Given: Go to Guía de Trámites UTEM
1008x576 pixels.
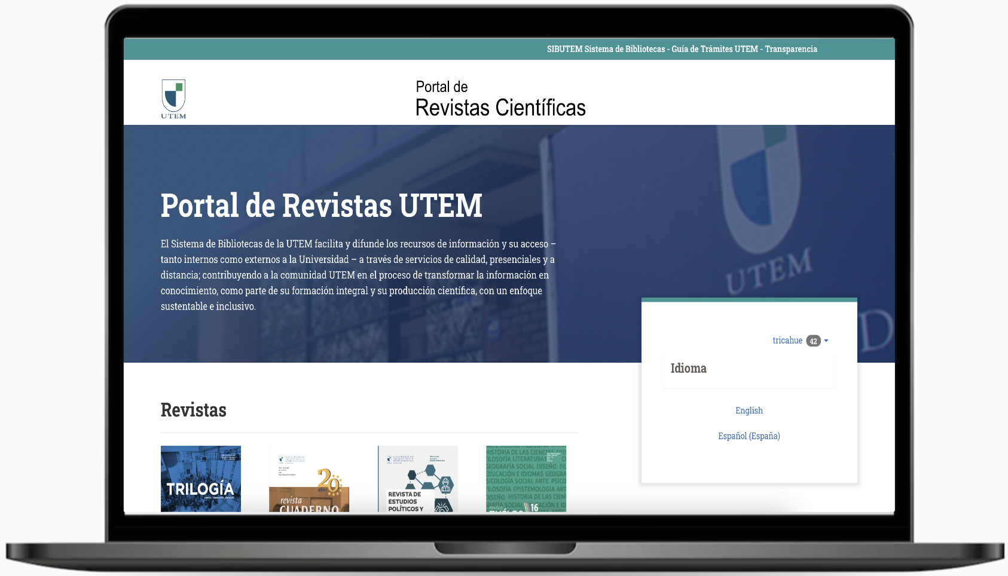Looking at the screenshot, I should pyautogui.click(x=714, y=49).
